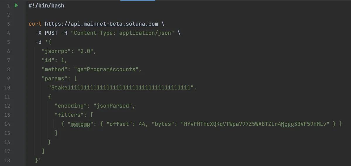Click the curl command keyword
351x166 pixels.
tap(35, 24)
